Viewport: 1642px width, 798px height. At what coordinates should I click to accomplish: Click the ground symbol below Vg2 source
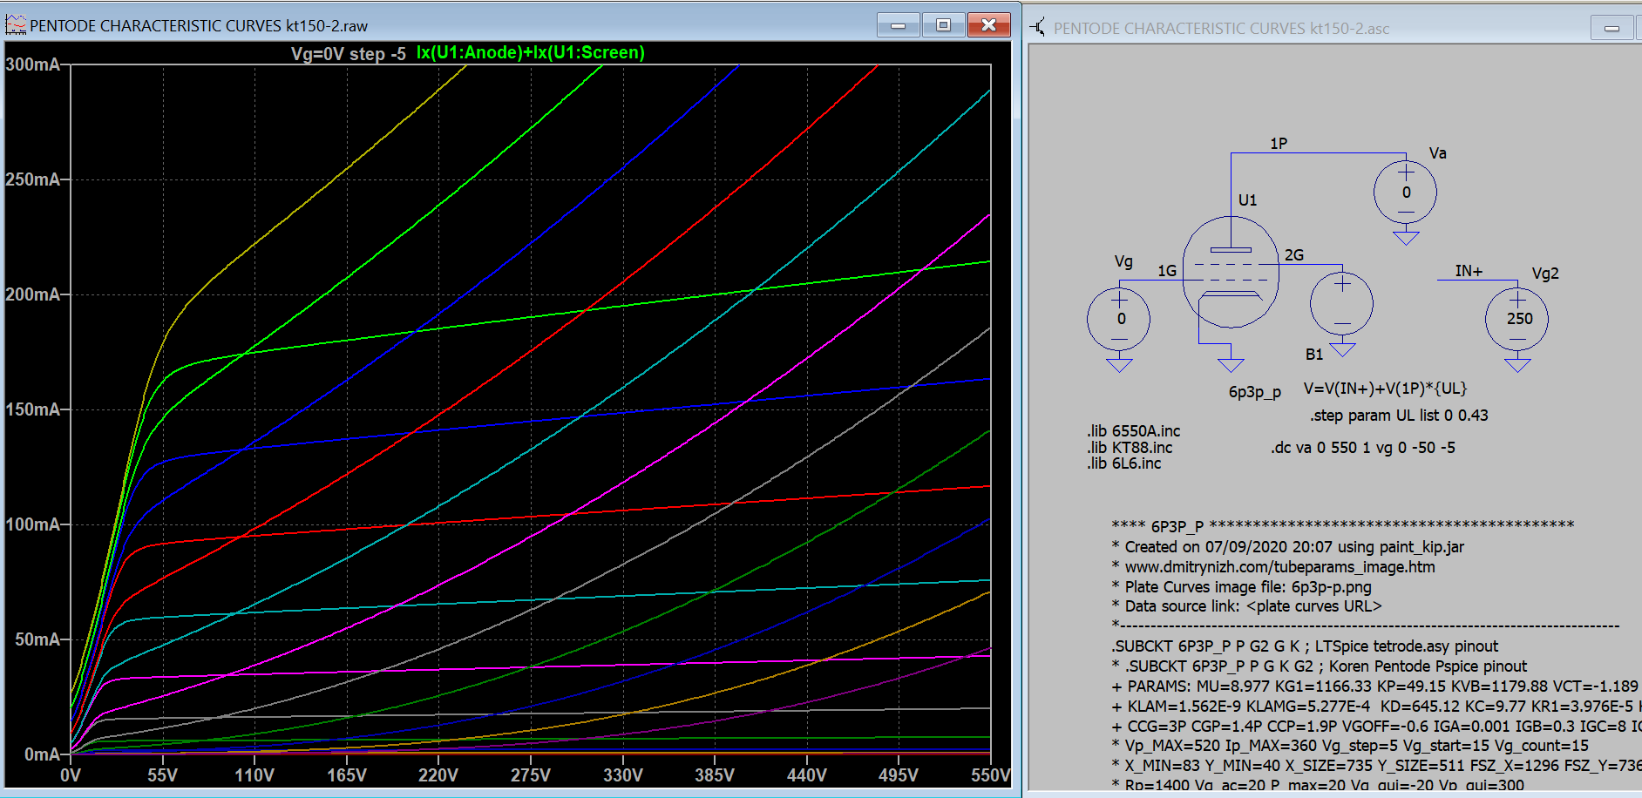[x=1517, y=364]
